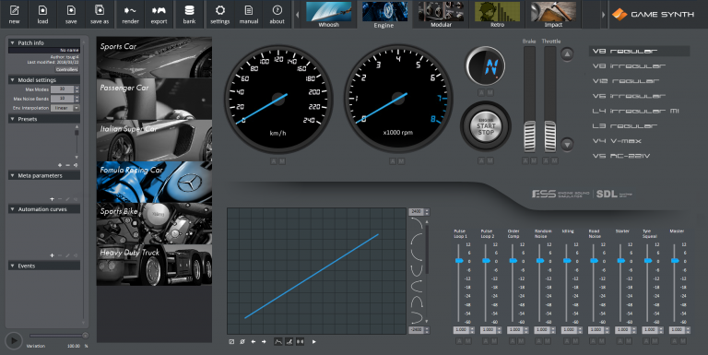Open Env Interpolation linear dropdown
Image resolution: width=708 pixels, height=355 pixels.
coord(65,108)
